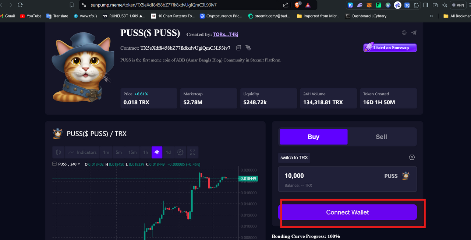Reload the page with the refresh icon
The width and height of the screenshot is (471, 240).
coord(20,5)
